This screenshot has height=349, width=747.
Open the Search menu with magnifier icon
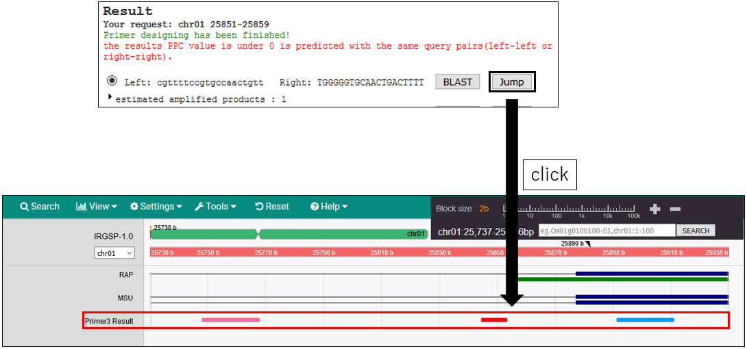(40, 207)
